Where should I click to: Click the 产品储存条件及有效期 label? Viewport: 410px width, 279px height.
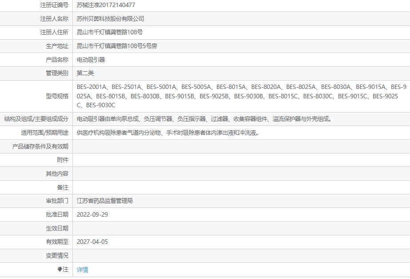[40, 146]
